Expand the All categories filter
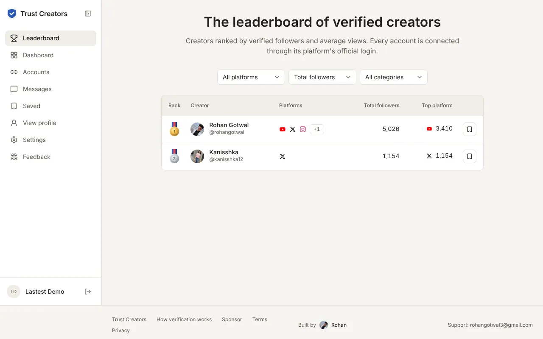This screenshot has width=543, height=339. [394, 77]
